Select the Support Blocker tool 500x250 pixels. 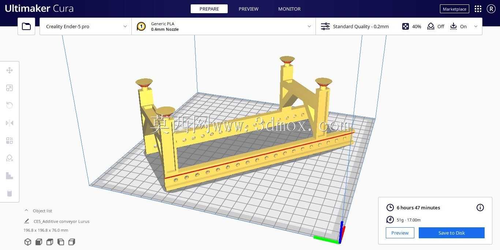coord(10,158)
